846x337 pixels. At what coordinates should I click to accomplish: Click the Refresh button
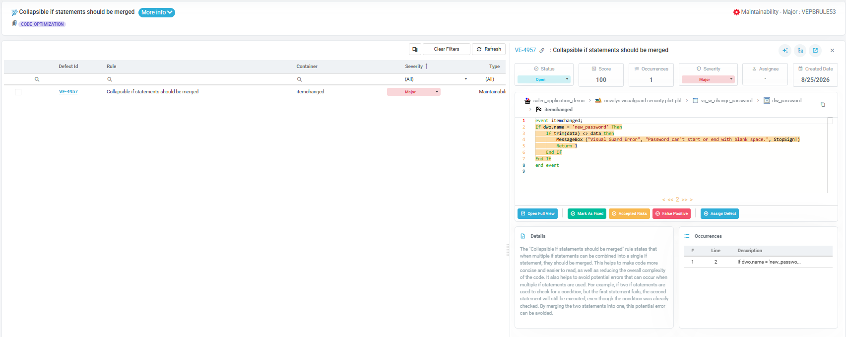(x=489, y=49)
